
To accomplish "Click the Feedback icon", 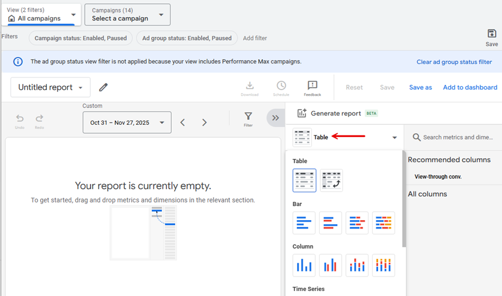I will coord(312,88).
